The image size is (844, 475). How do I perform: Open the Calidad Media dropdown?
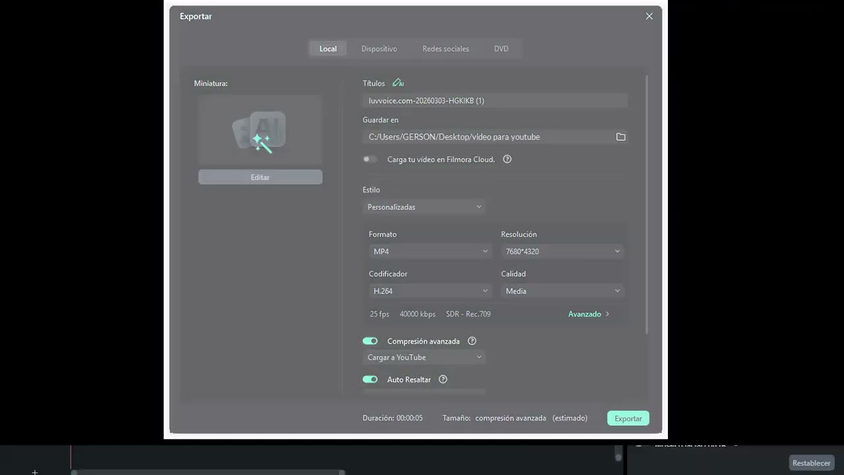[562, 291]
